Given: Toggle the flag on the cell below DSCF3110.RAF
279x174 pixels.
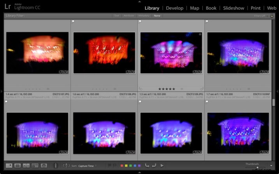Looking at the screenshot, I should (x=207, y=102).
